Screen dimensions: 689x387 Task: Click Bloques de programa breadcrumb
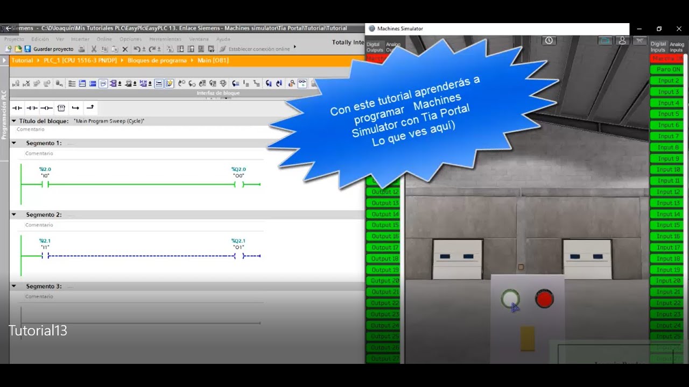157,61
